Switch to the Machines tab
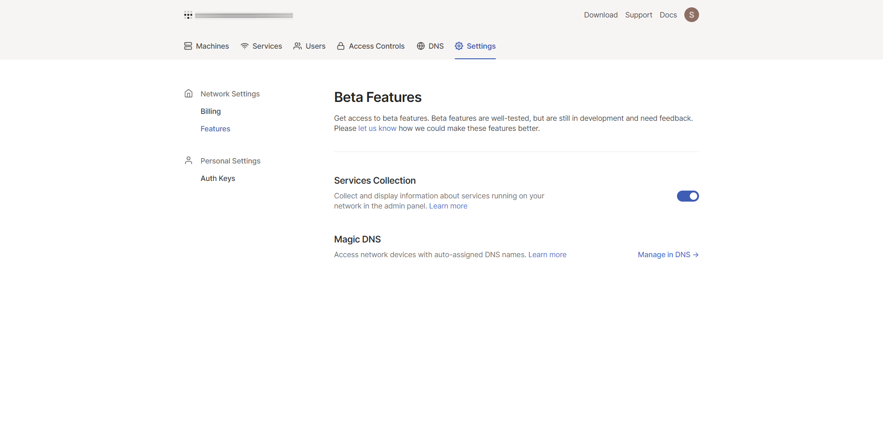Viewport: 883px width, 445px height. click(x=212, y=46)
